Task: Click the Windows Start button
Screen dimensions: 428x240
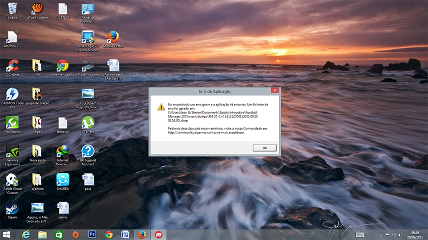Action: [7, 234]
